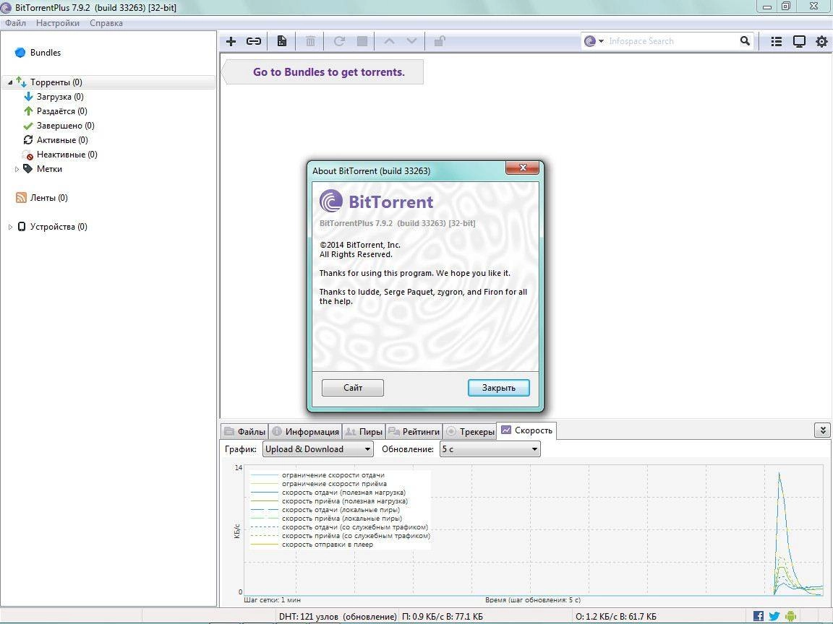This screenshot has width=833, height=624.
Task: Select Неактивные (0) filter
Action: [67, 155]
